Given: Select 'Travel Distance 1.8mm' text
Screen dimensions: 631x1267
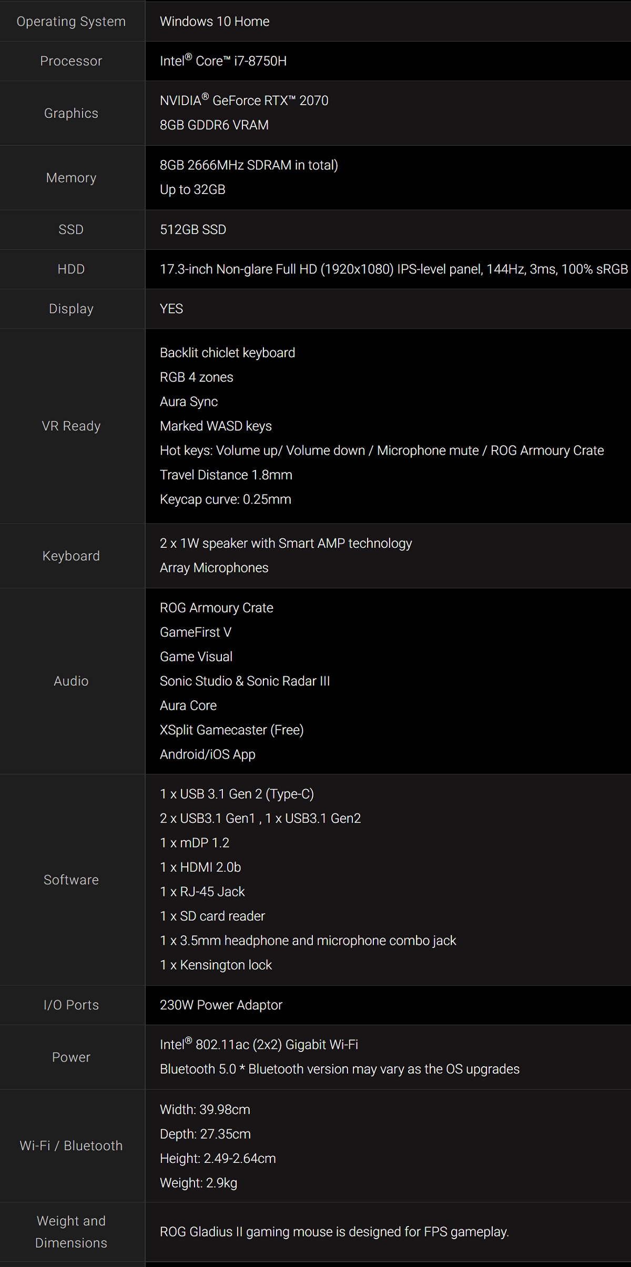Looking at the screenshot, I should point(226,475).
